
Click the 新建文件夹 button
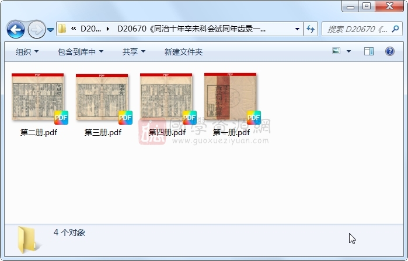[x=183, y=52]
